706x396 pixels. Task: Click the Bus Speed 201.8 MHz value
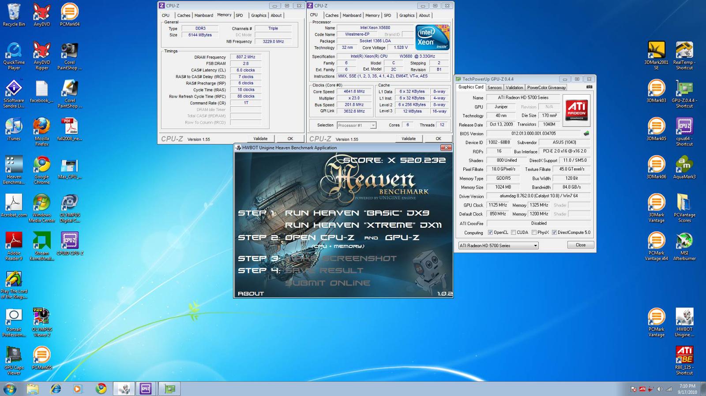354,105
